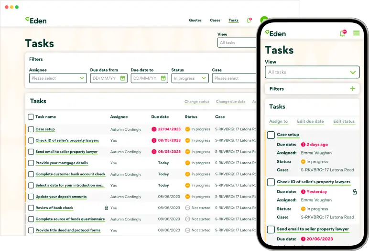369x251 pixels.
Task: Click phone overdue icon next to Yesterday
Action: point(303,192)
